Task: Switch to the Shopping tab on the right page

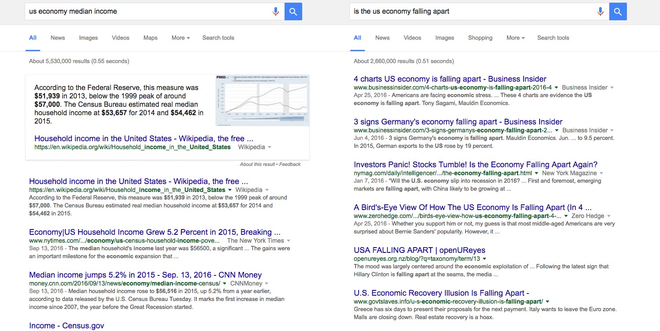Action: tap(480, 38)
